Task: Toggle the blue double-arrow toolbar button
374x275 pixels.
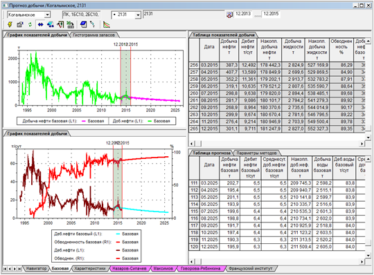Action: coord(40,24)
